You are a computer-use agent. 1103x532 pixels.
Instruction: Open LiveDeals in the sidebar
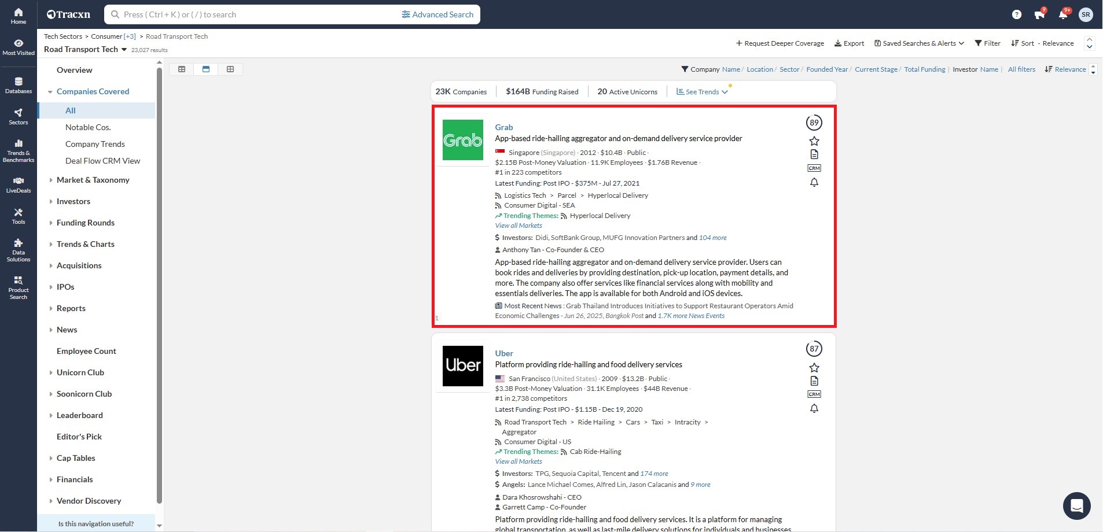19,184
